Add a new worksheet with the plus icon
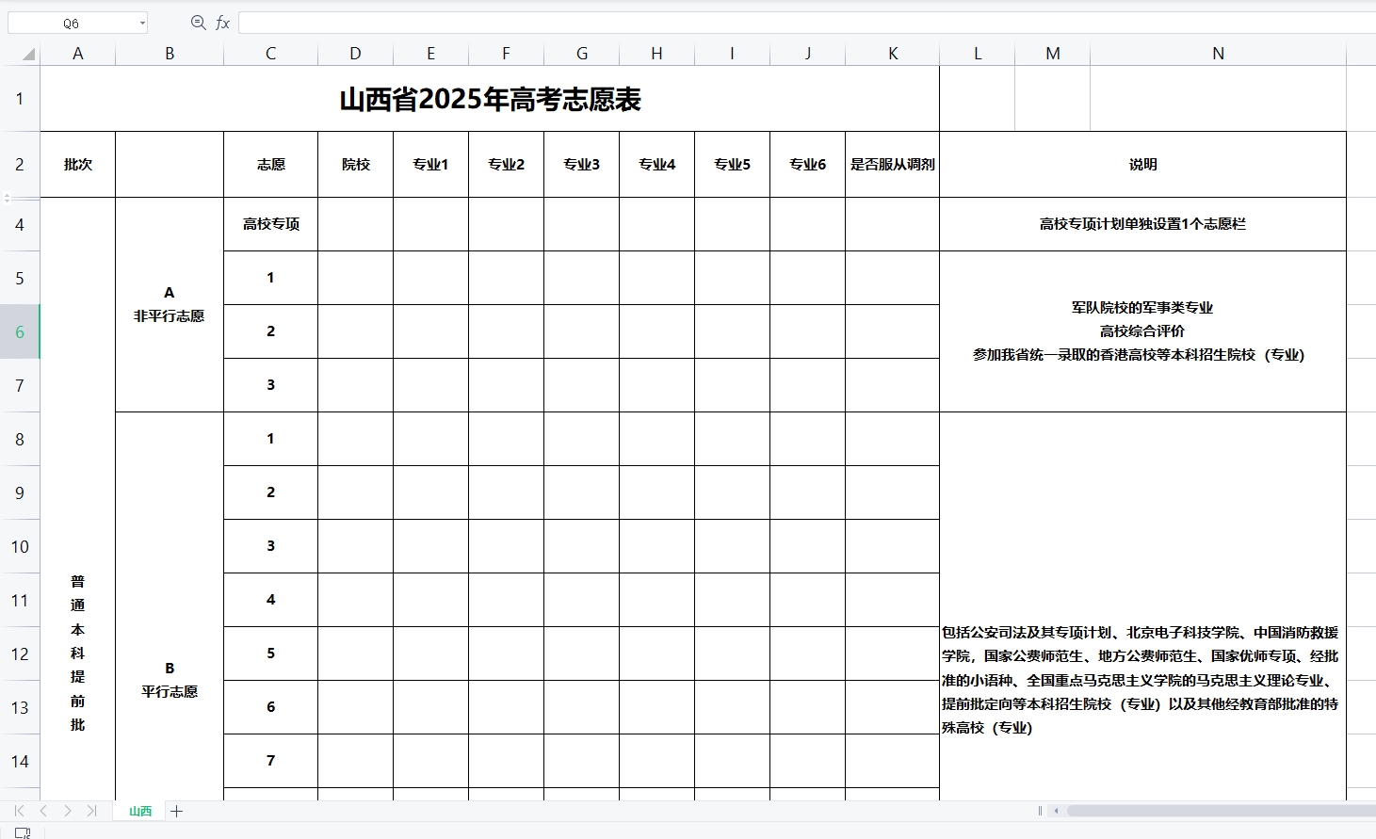1376x839 pixels. pyautogui.click(x=176, y=811)
